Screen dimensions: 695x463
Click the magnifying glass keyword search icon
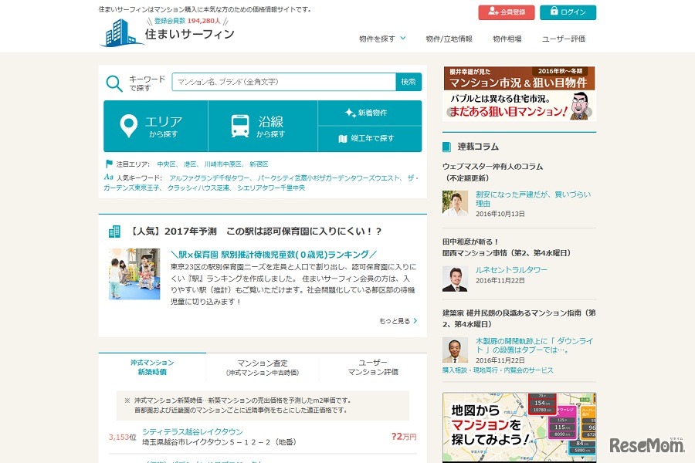click(114, 83)
